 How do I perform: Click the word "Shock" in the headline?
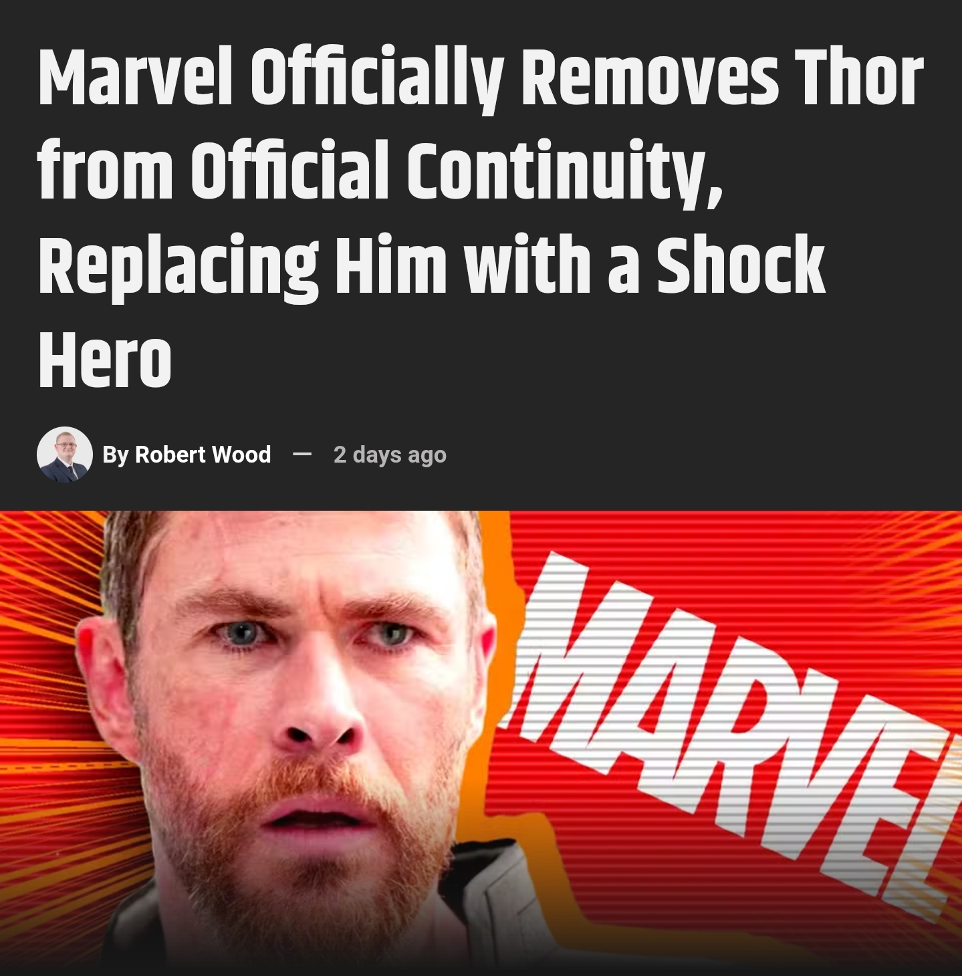[x=740, y=265]
